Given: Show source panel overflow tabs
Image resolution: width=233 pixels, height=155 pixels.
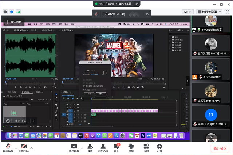Looking at the screenshot, I should (x=58, y=30).
